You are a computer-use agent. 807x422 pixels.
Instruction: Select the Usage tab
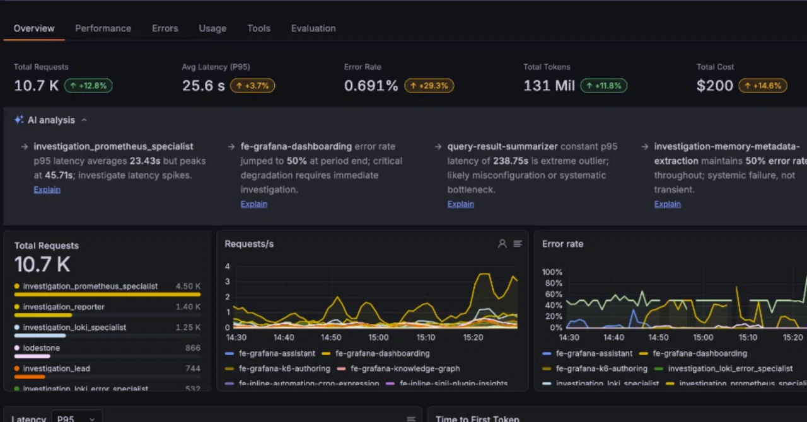pos(212,28)
